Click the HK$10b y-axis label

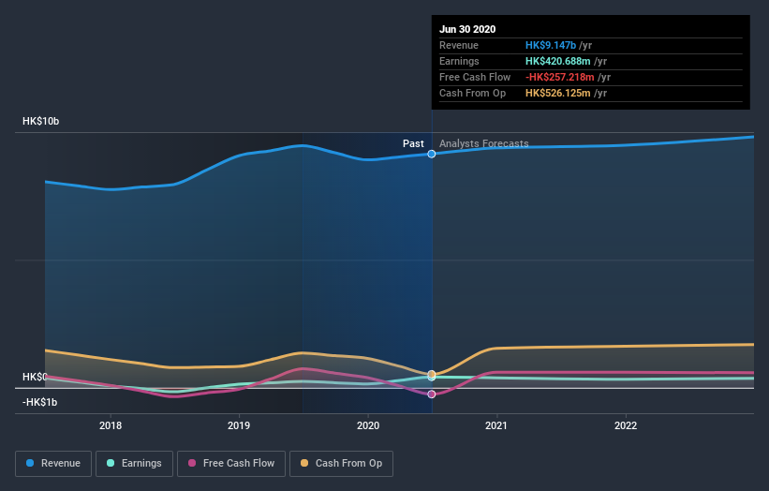(x=40, y=121)
